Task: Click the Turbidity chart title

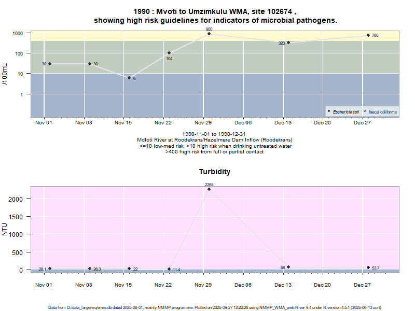Action: coord(215,172)
